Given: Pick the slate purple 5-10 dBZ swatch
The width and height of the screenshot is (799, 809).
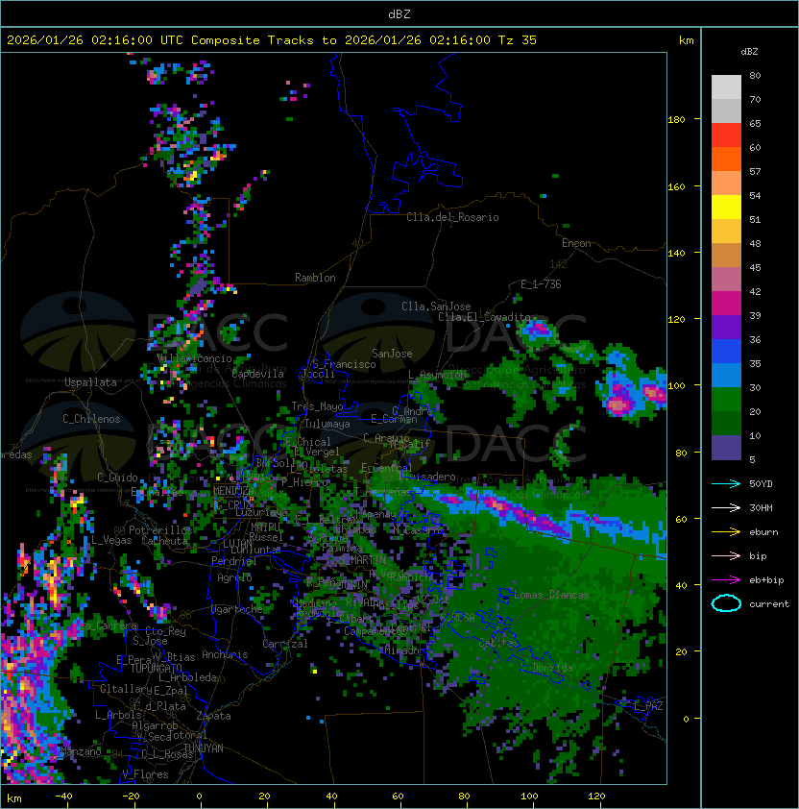Looking at the screenshot, I should pos(726,448).
